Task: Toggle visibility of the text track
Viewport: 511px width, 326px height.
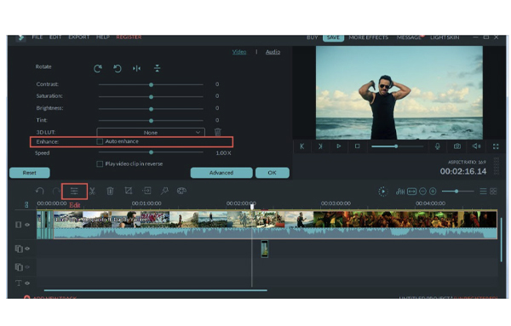Action: (27, 283)
